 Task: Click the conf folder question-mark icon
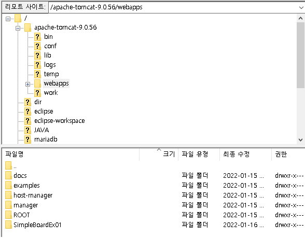pyautogui.click(x=37, y=46)
